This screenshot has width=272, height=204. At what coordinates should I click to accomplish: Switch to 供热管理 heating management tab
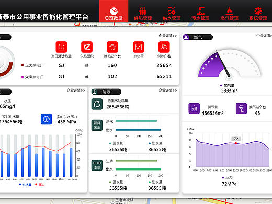143,13
